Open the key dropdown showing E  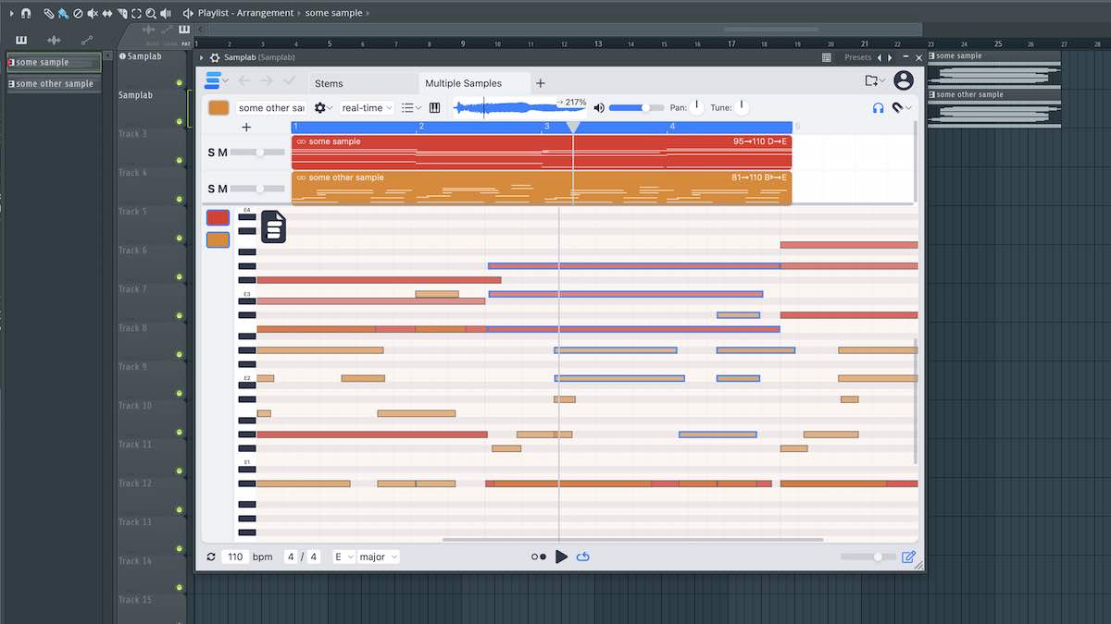(x=342, y=557)
